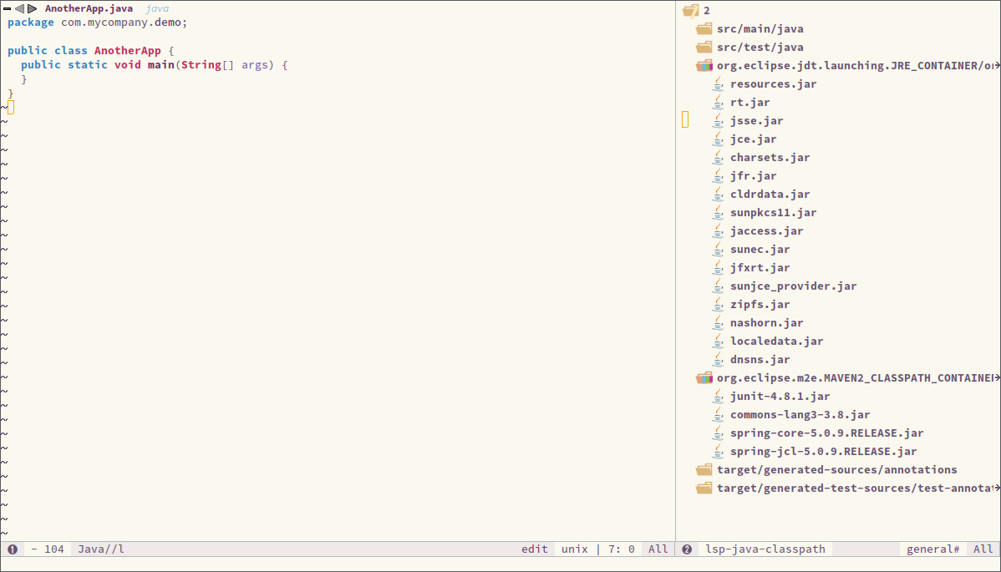
Task: Click the jar icon beside sunpkcs11.jar
Action: point(719,213)
